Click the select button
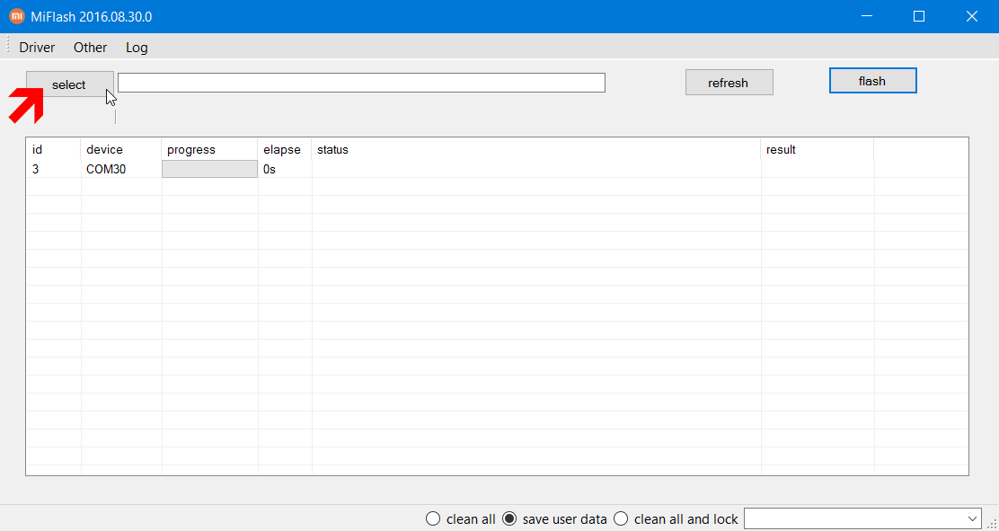Image resolution: width=999 pixels, height=531 pixels. click(70, 84)
